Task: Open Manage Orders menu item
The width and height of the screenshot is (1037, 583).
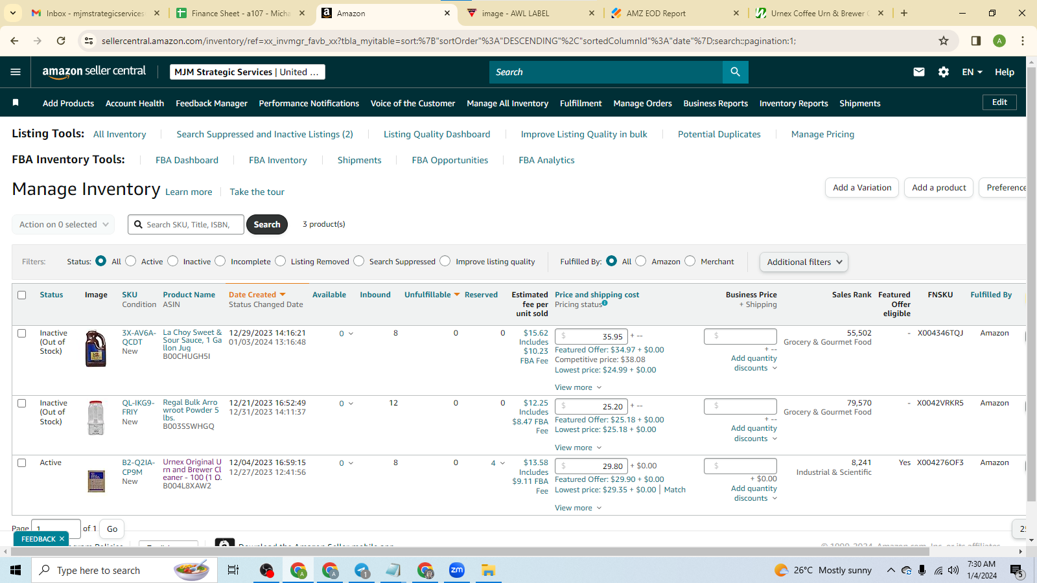Action: 642,103
